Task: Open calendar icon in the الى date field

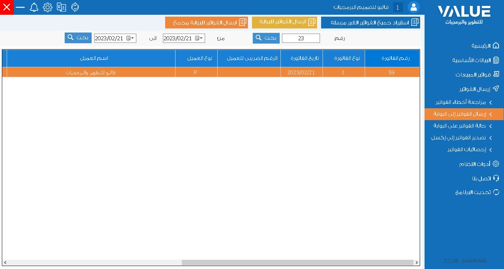Action: point(128,38)
